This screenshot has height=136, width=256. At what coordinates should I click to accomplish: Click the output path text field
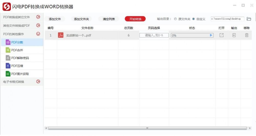pos(227,19)
